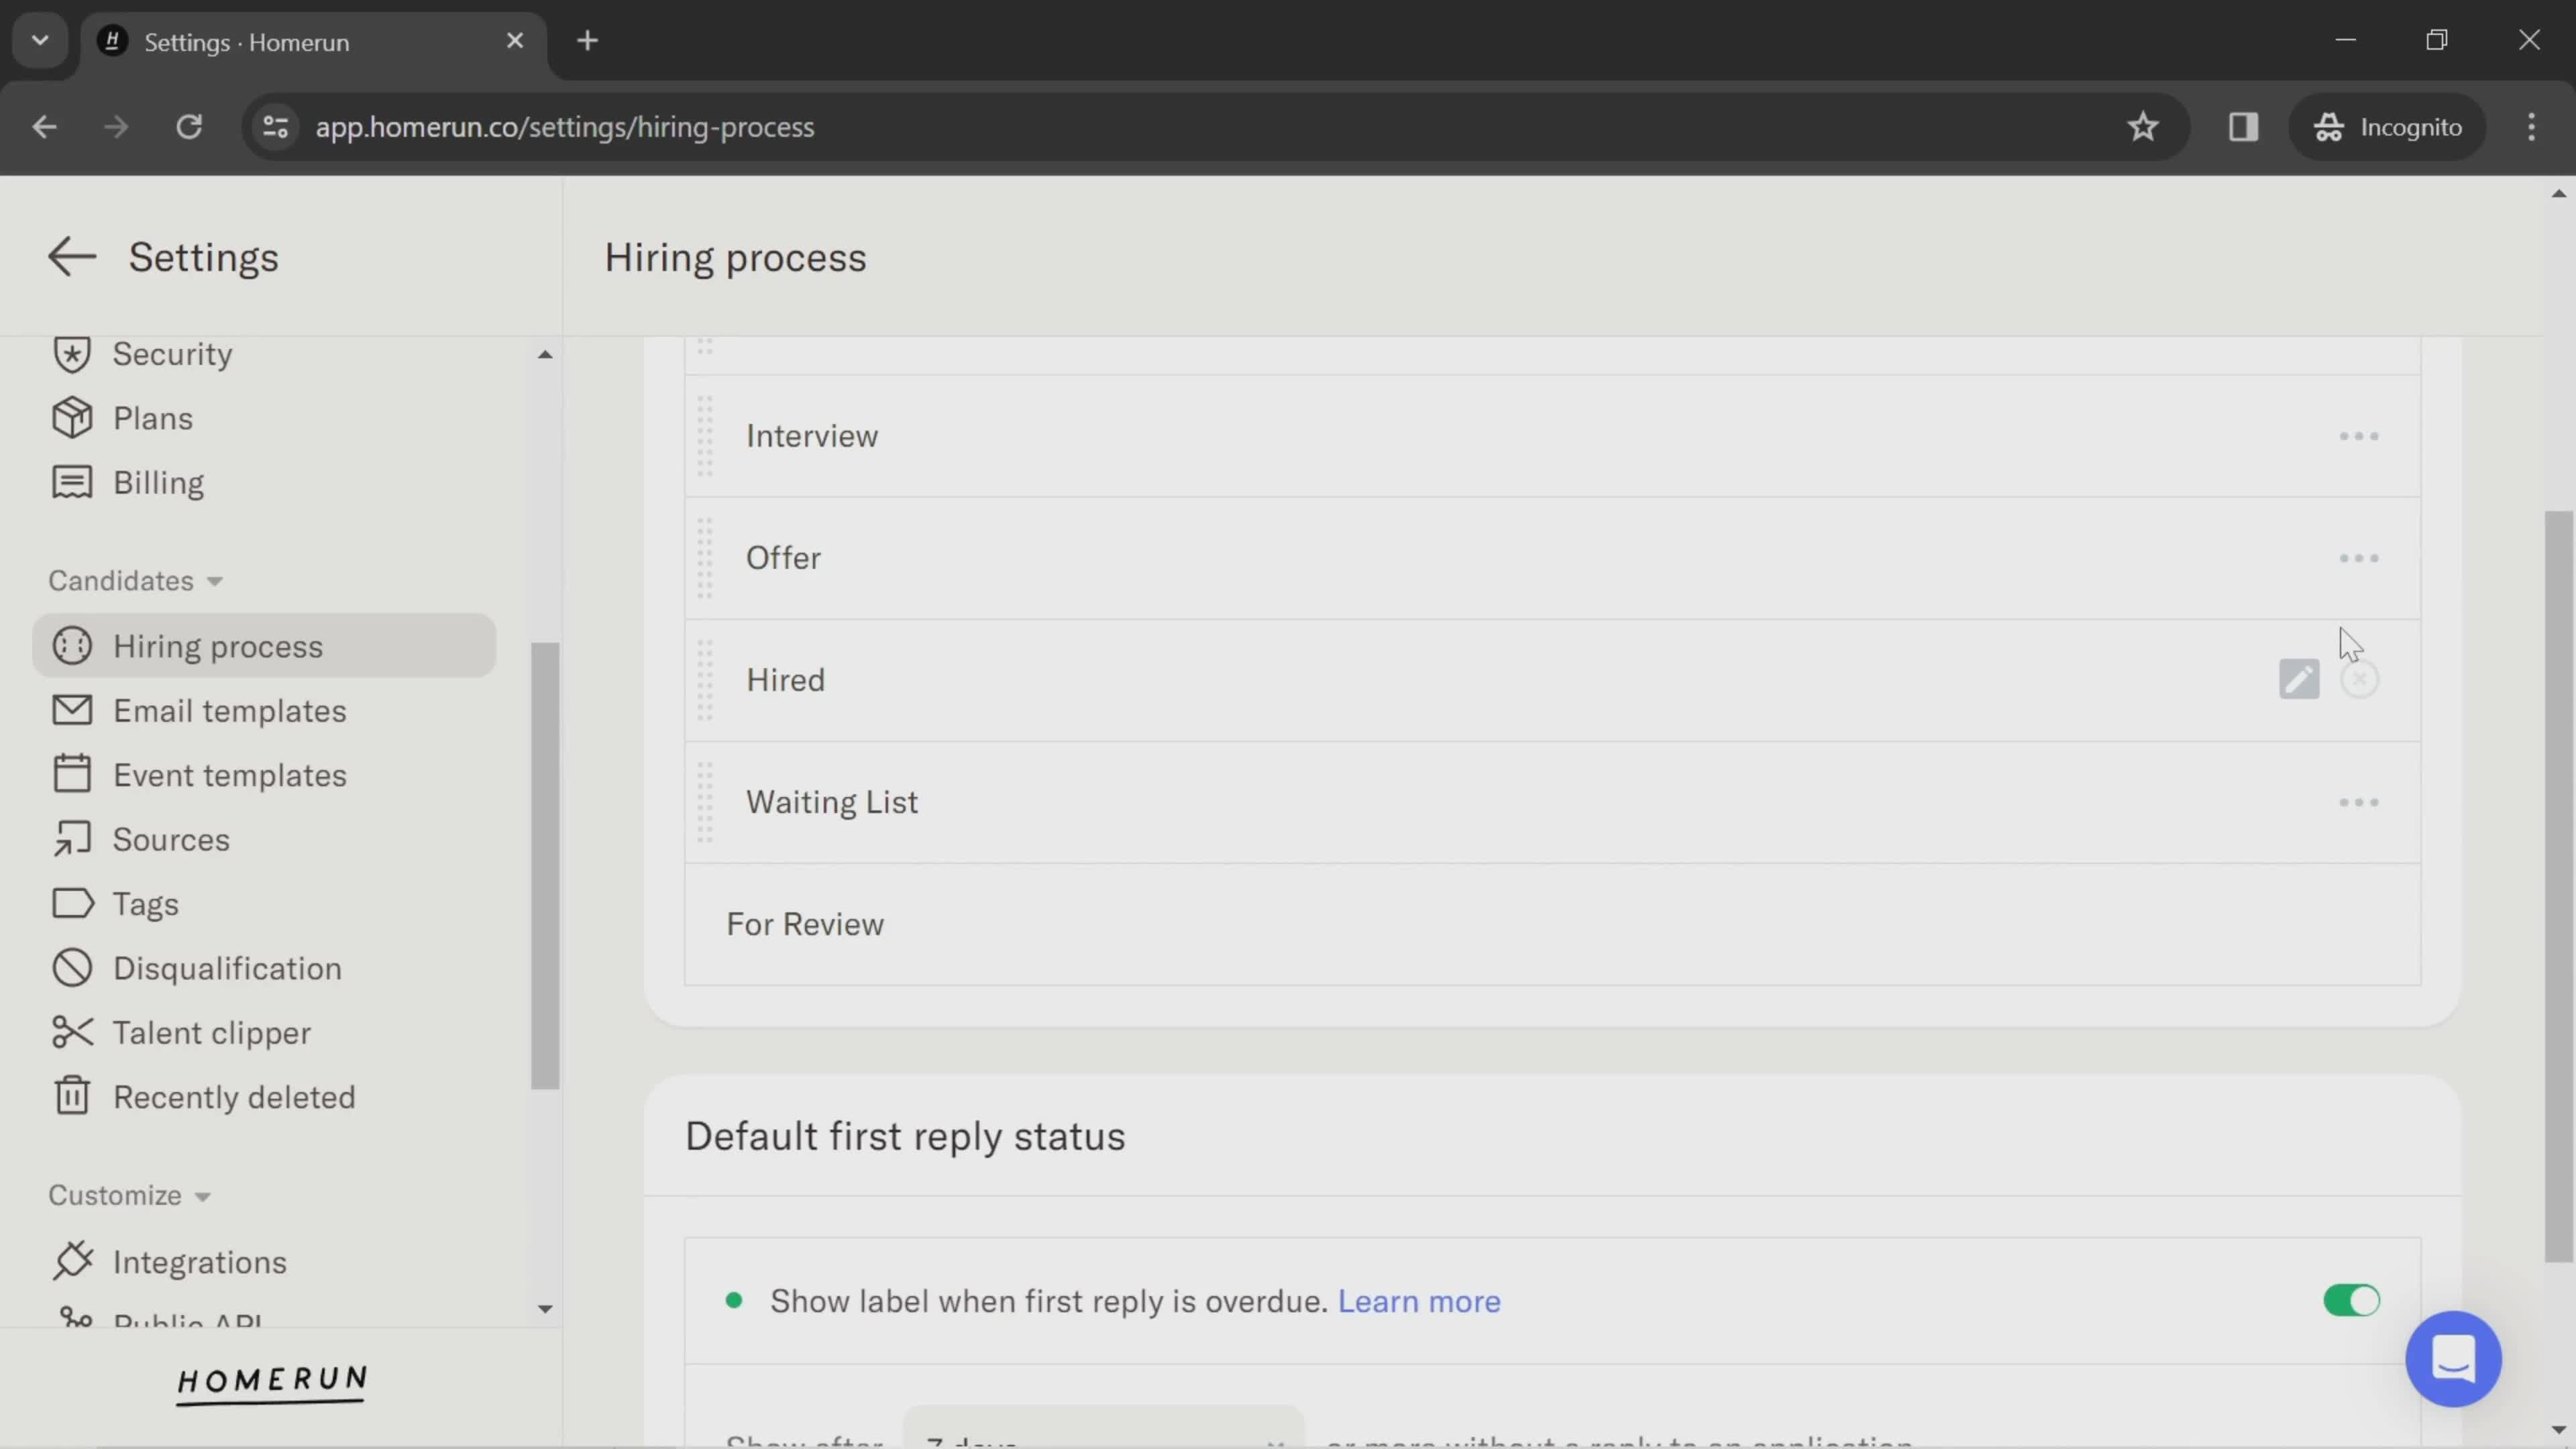The height and width of the screenshot is (1449, 2576).
Task: Open Recently deleted page
Action: click(x=234, y=1097)
